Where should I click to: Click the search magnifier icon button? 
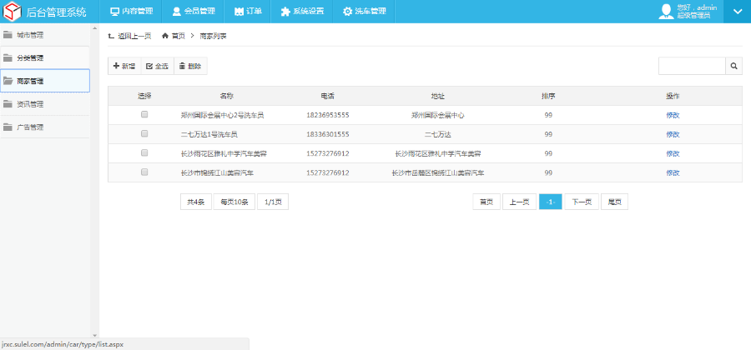734,66
